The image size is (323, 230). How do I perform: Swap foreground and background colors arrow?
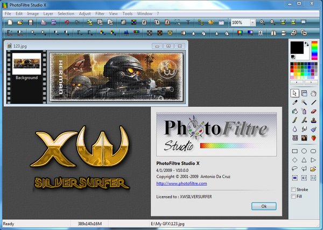pyautogui.click(x=307, y=44)
